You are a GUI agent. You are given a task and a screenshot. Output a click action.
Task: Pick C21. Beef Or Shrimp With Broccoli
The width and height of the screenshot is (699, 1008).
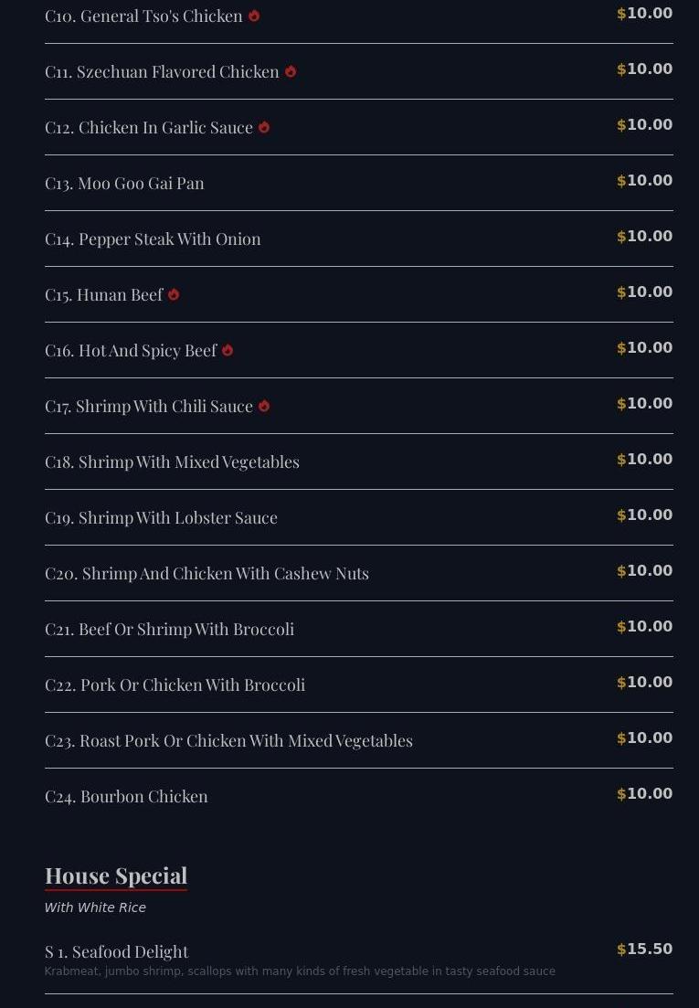pyautogui.click(x=169, y=629)
